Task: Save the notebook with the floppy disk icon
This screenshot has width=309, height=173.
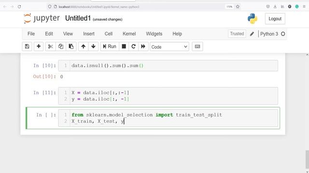Action: tap(27, 47)
